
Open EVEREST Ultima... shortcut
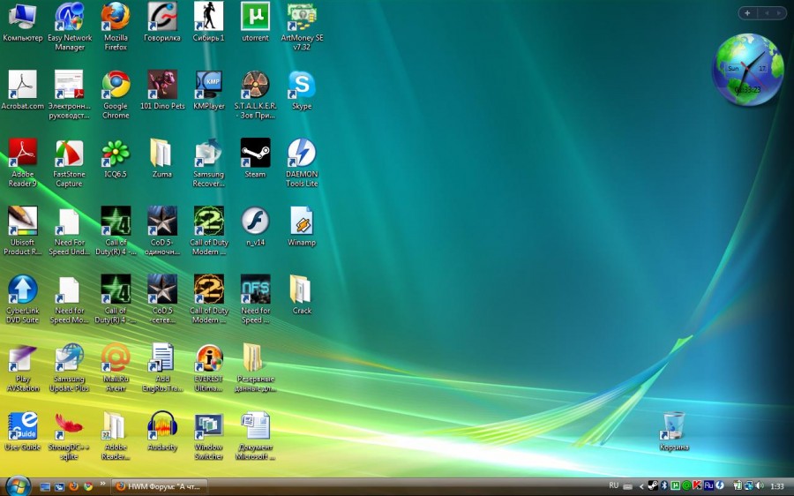point(208,368)
